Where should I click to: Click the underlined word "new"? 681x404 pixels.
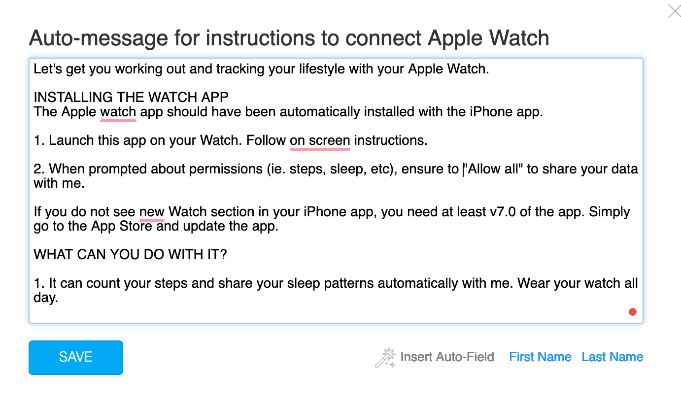tap(152, 212)
